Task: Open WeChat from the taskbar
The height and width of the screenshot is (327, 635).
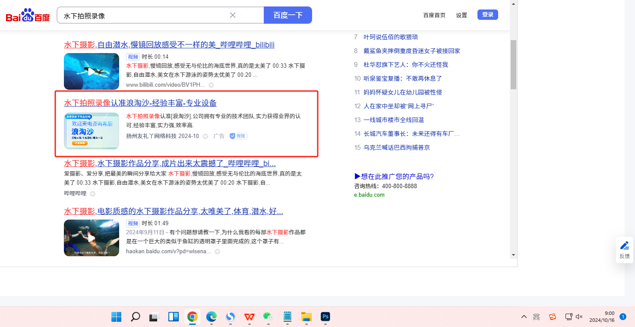Action: (x=269, y=317)
